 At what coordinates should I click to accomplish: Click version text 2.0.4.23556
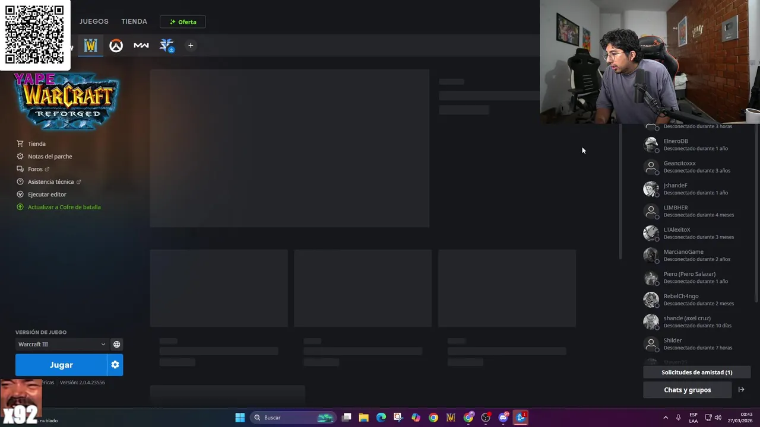click(83, 383)
